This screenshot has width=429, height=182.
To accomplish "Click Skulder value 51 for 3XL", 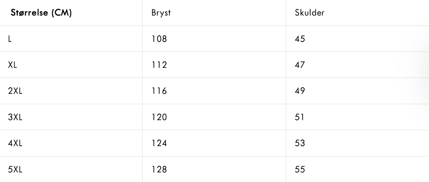I will pyautogui.click(x=300, y=117).
